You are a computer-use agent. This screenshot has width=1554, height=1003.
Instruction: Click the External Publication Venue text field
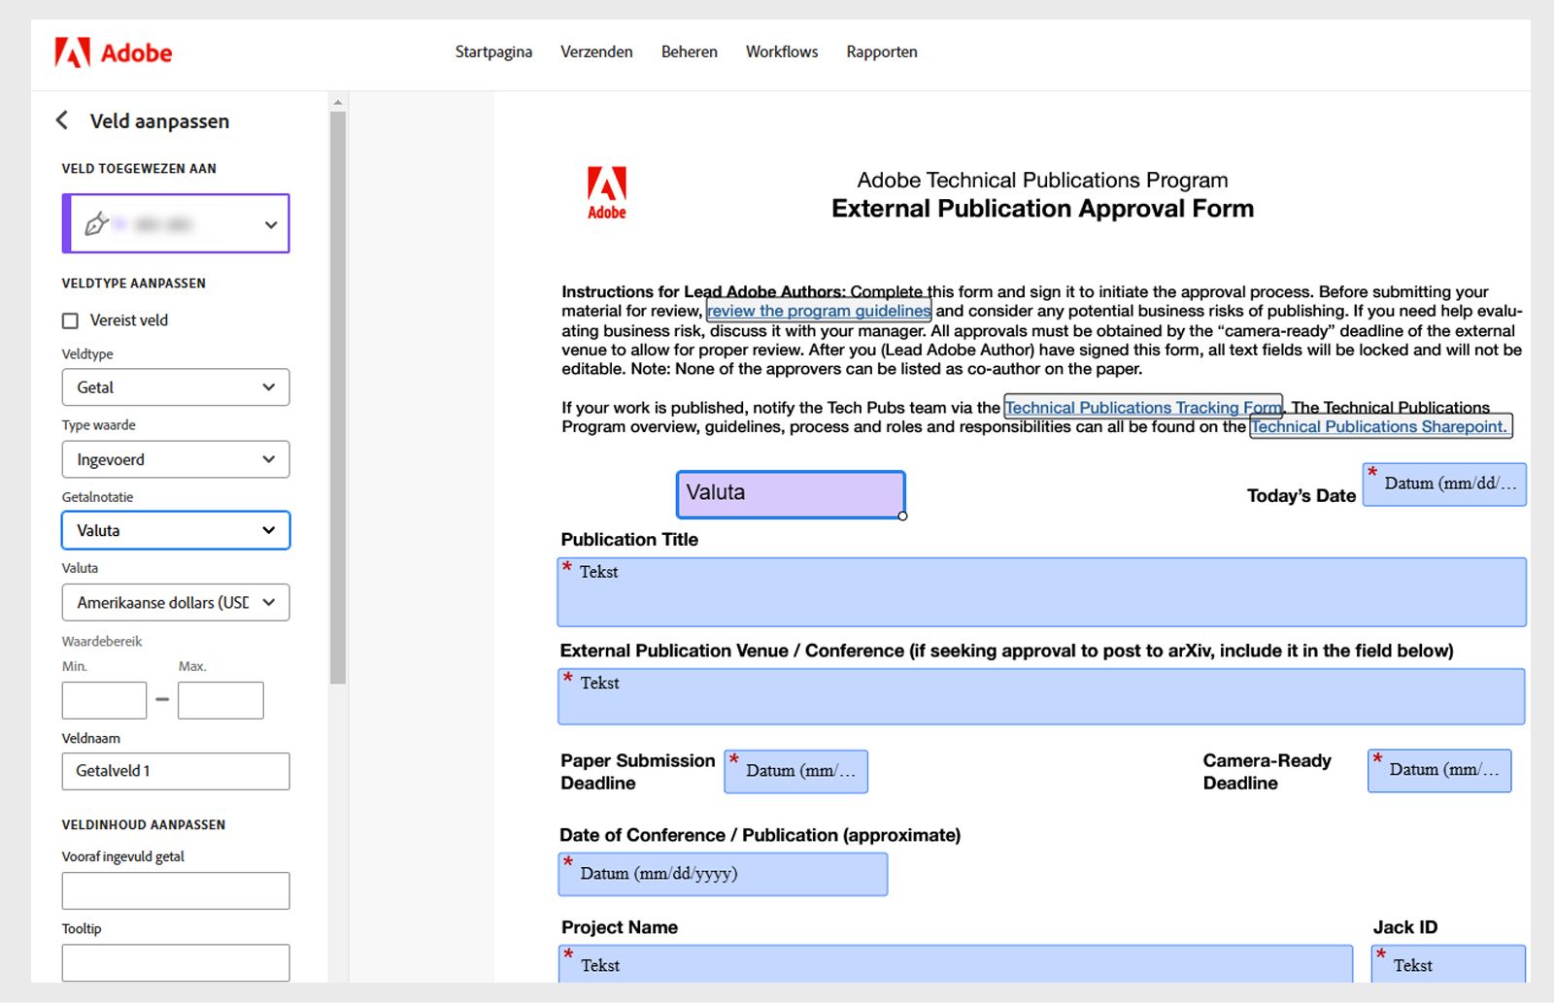[x=1041, y=696]
